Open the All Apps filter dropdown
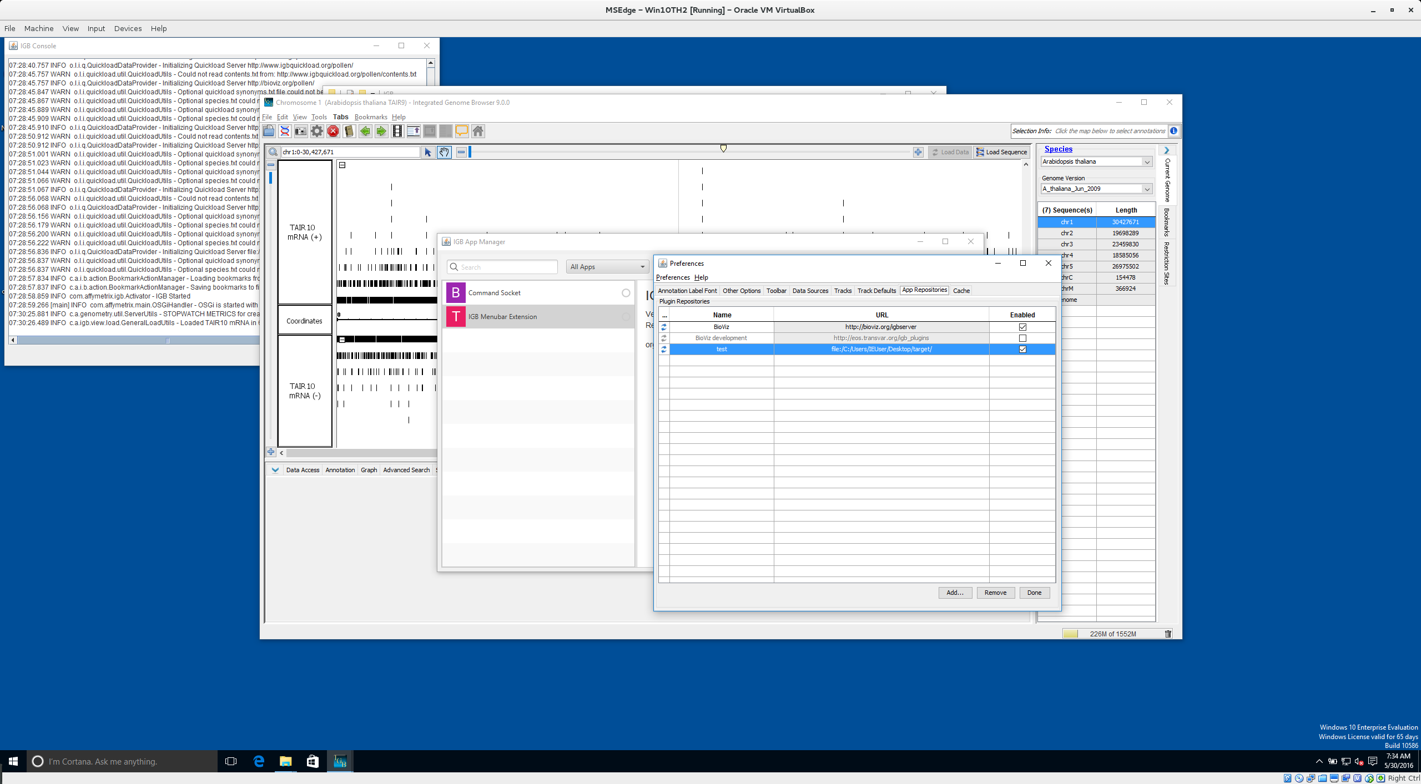Image resolution: width=1421 pixels, height=784 pixels. (607, 267)
